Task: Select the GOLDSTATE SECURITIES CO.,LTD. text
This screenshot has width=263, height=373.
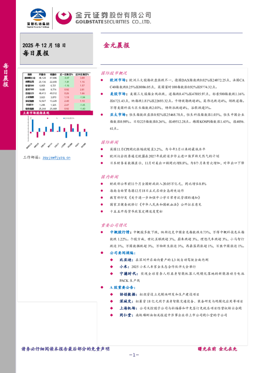Action: pyautogui.click(x=113, y=22)
